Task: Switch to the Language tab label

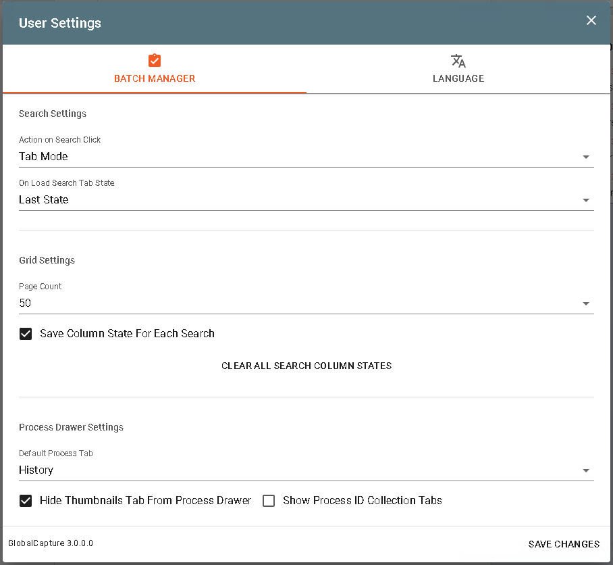Action: tap(458, 78)
